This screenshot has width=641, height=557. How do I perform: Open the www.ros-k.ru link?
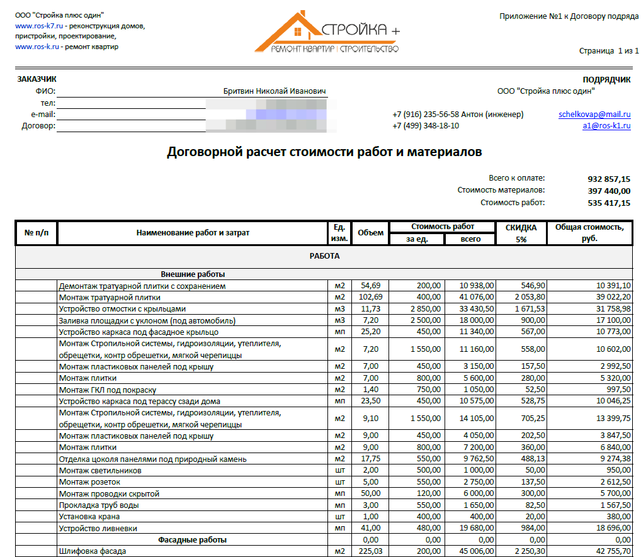pos(37,47)
